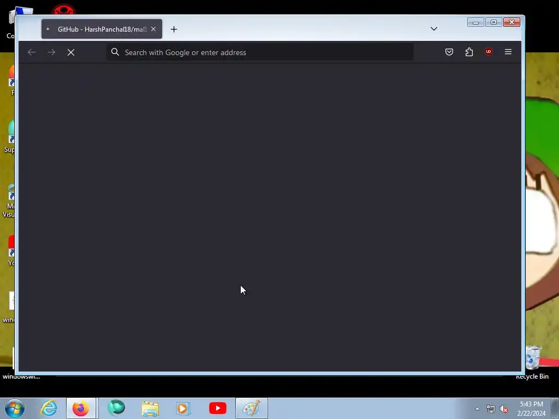
Task: Go forward one page in Firefox
Action: point(51,52)
